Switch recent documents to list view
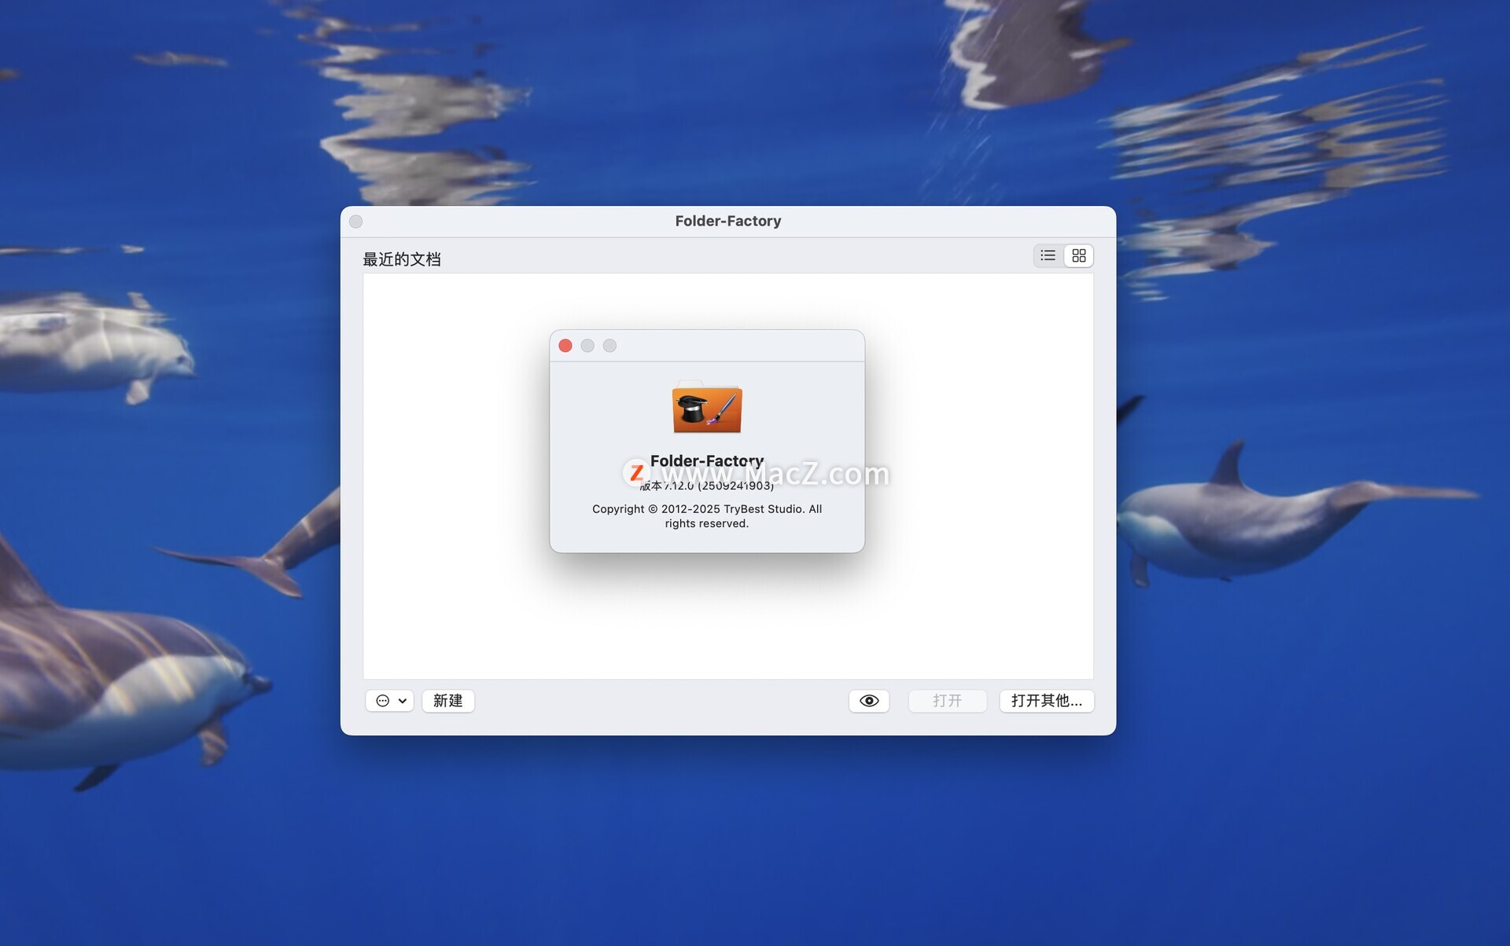The height and width of the screenshot is (946, 1510). [1048, 256]
